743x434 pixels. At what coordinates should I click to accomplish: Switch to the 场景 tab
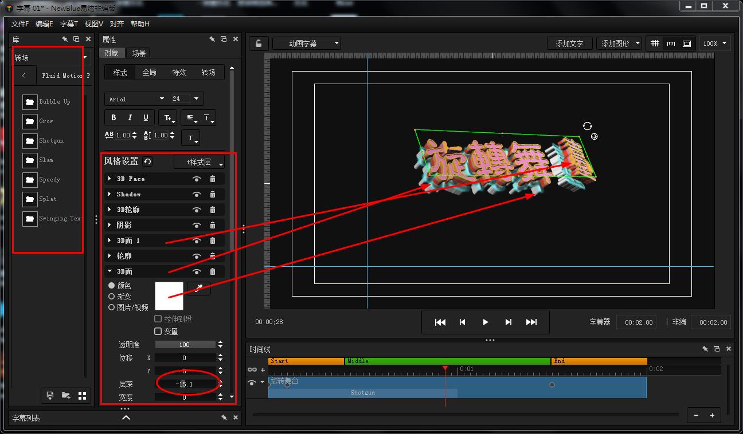(x=139, y=53)
